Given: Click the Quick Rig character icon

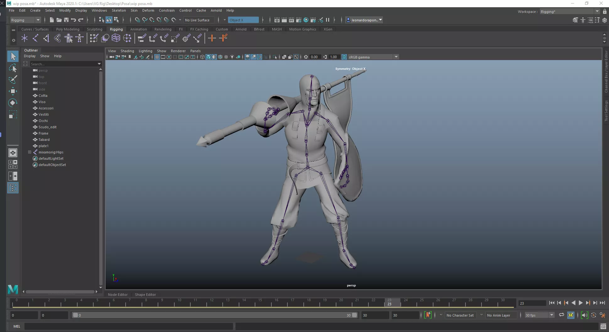Looking at the screenshot, I should [68, 38].
